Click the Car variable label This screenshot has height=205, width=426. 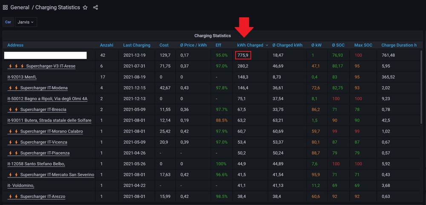[x=8, y=22]
